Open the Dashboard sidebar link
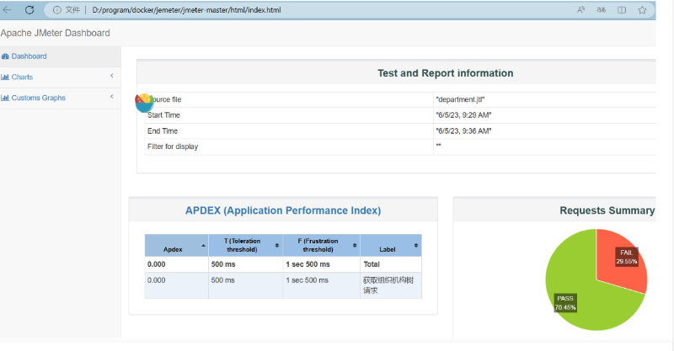The width and height of the screenshot is (674, 351). 29,56
